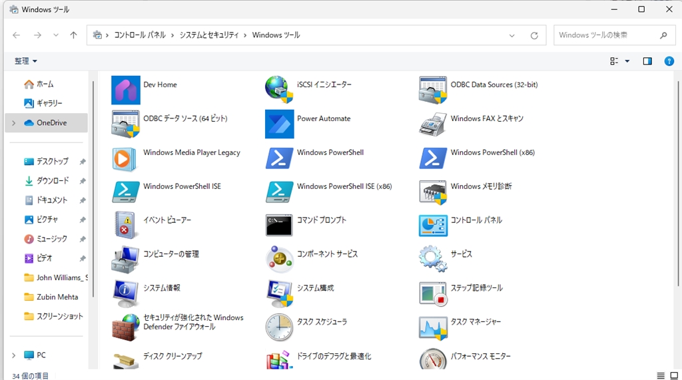Open システム情報 icon
Screen dimensions: 682x380
(126, 293)
